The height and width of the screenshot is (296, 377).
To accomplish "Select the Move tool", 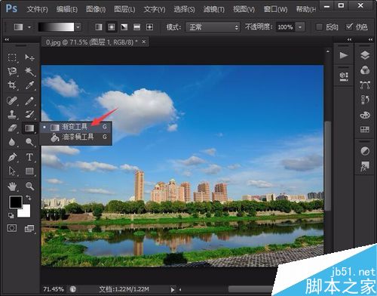I will pyautogui.click(x=29, y=57).
